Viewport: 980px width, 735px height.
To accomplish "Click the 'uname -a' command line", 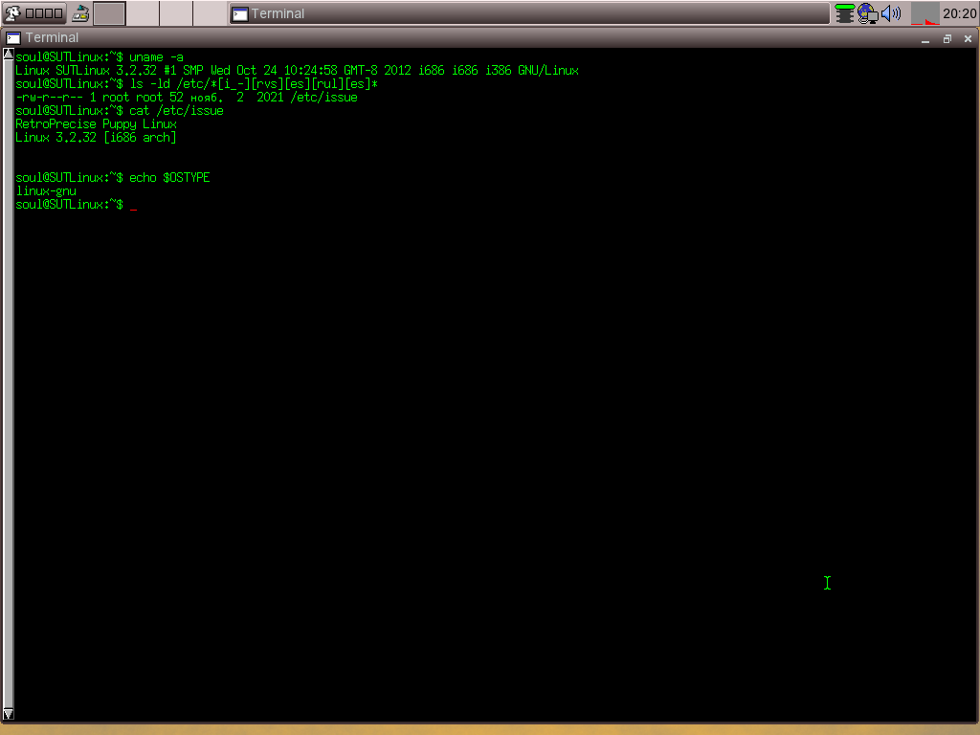I will coord(100,56).
